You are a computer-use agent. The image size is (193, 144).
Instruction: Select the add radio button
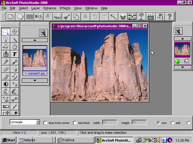click(x=172, y=123)
